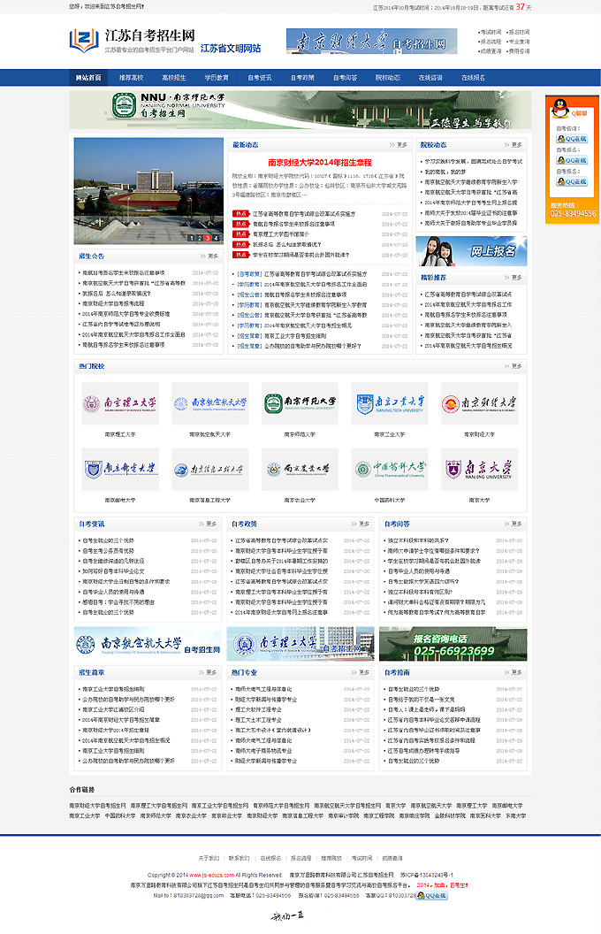This screenshot has width=601, height=934.
Task: Open 联系我们 in the footer
Action: click(240, 858)
